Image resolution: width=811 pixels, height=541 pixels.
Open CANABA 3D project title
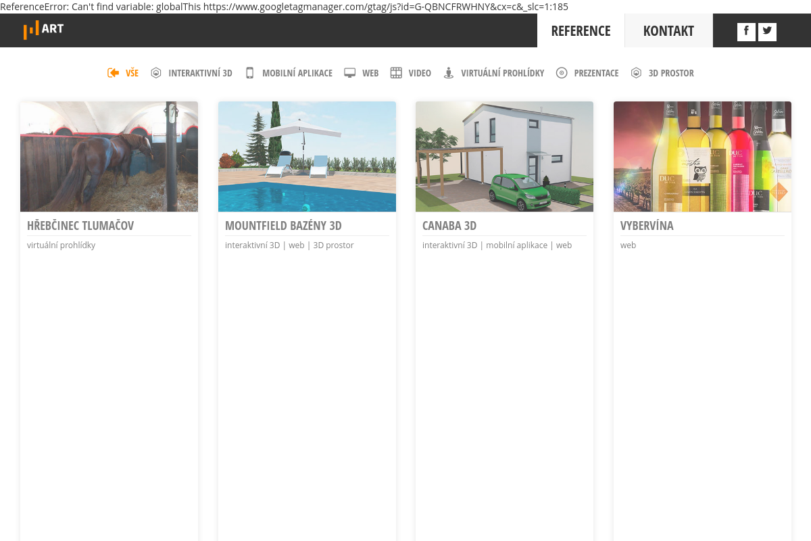tap(449, 226)
